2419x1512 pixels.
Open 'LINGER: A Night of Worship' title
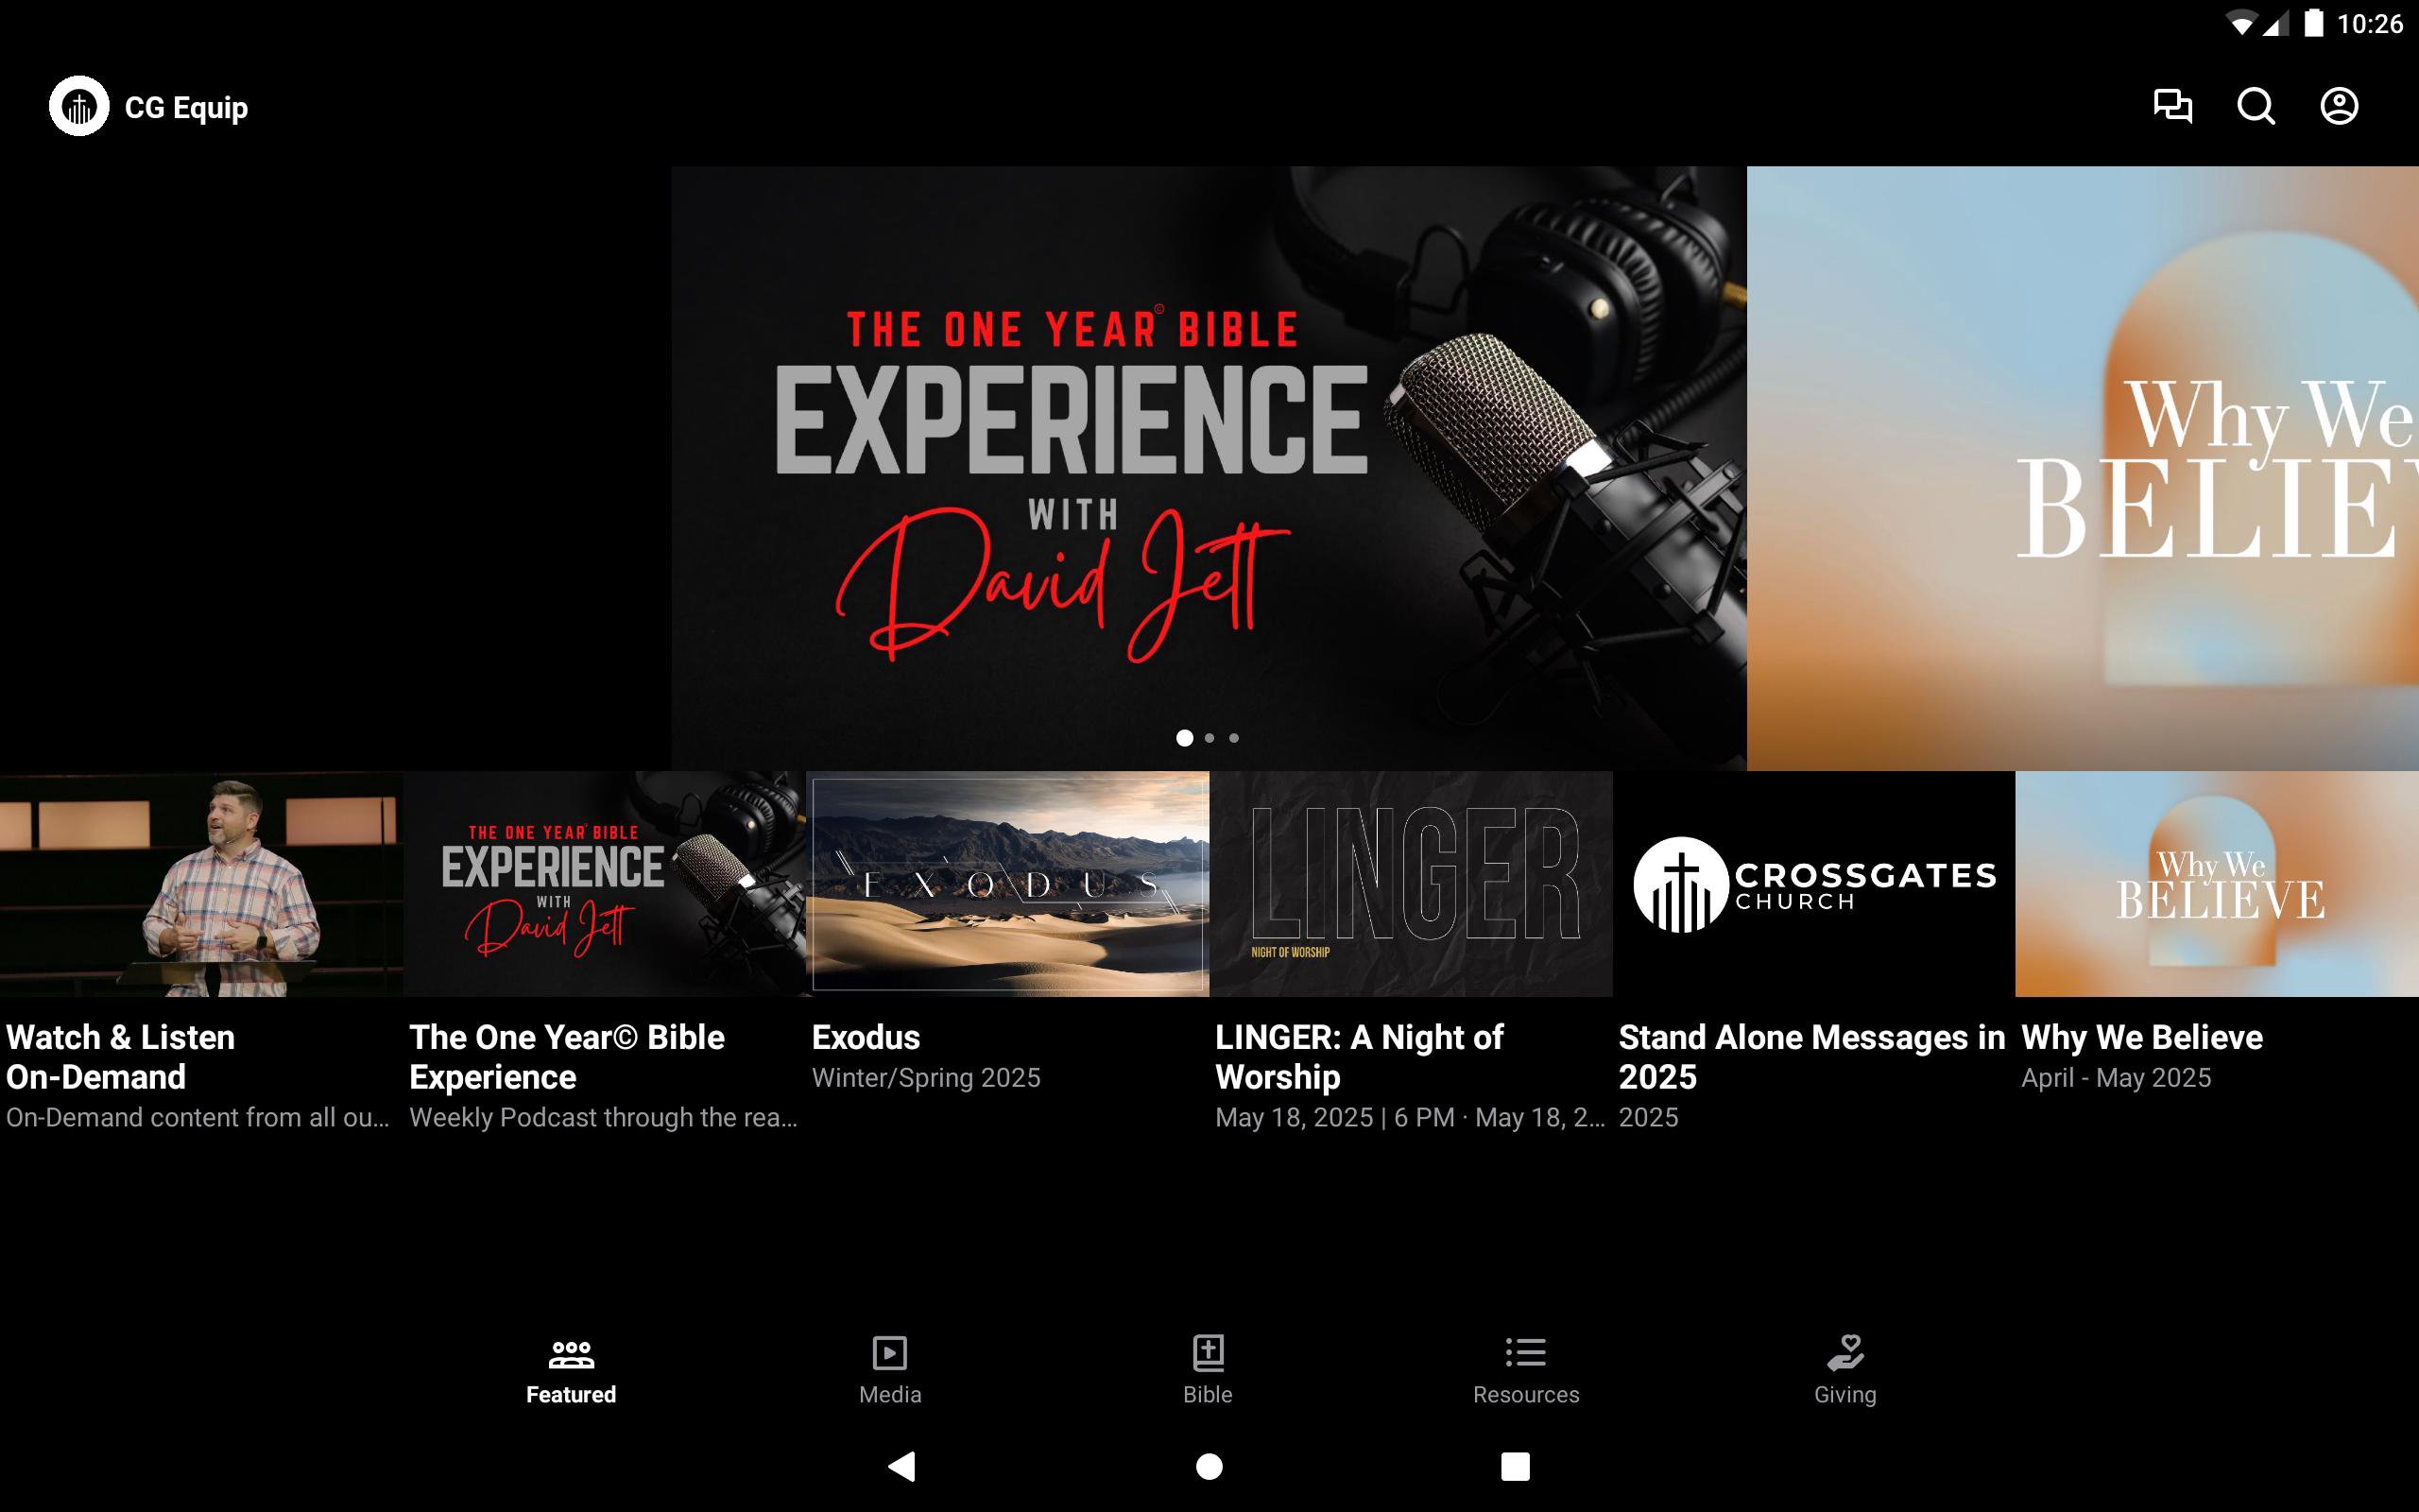(1360, 1057)
